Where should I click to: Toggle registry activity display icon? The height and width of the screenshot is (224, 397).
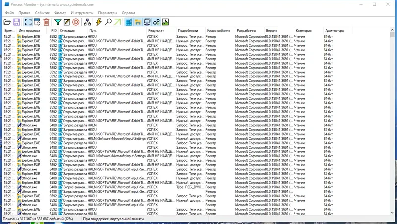129,22
